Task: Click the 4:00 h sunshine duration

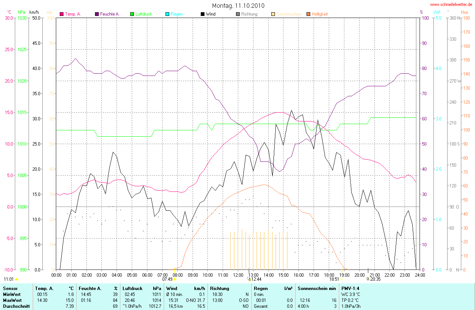Action: (x=304, y=306)
